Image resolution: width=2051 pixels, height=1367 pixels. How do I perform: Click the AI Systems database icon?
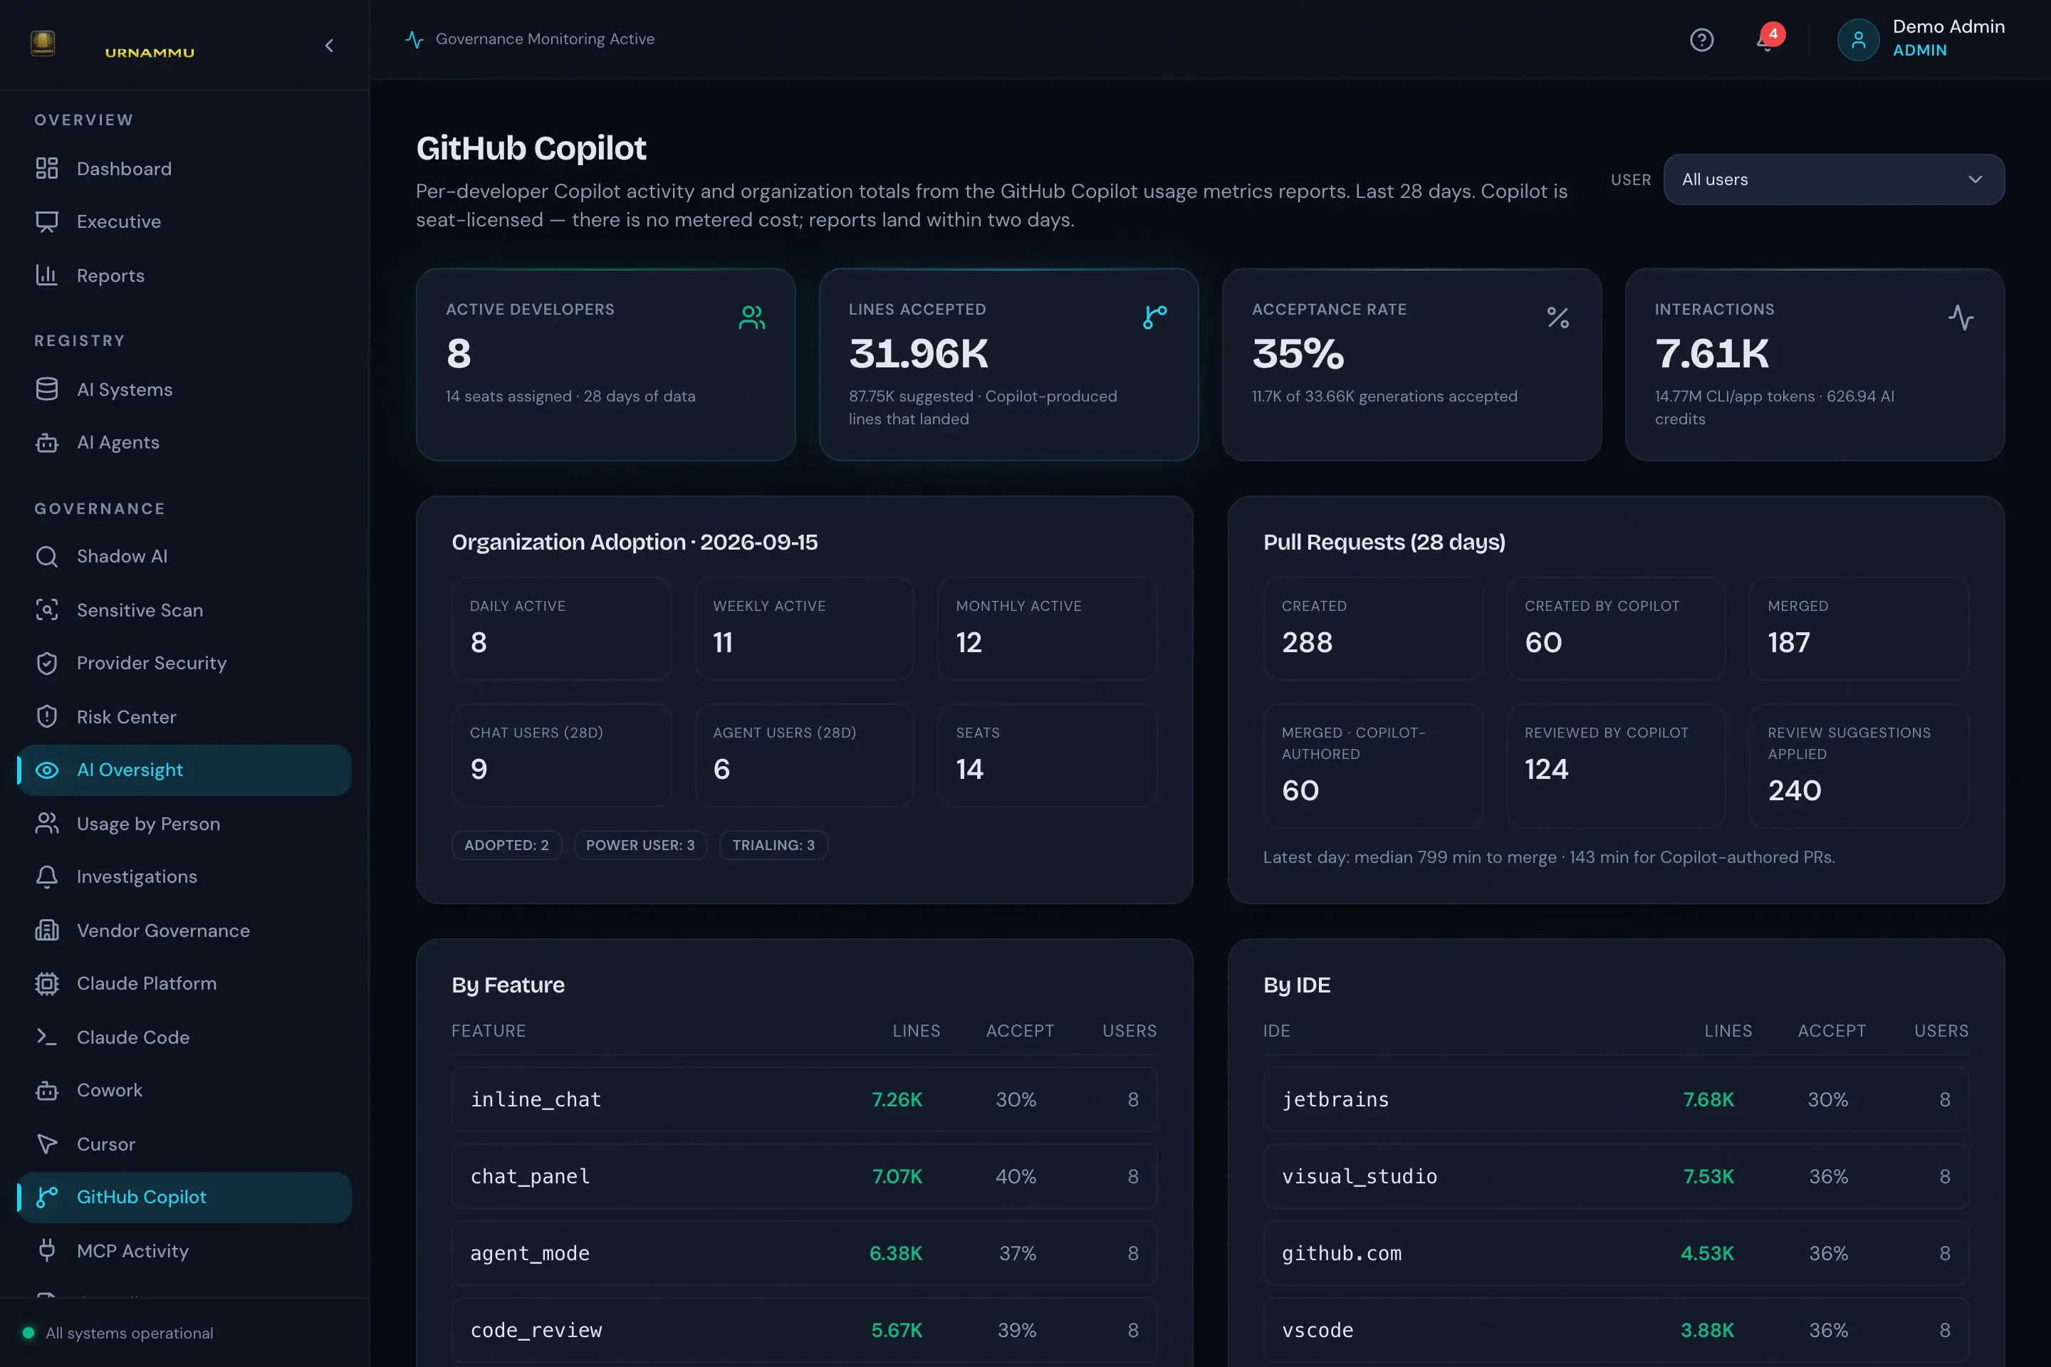(47, 389)
